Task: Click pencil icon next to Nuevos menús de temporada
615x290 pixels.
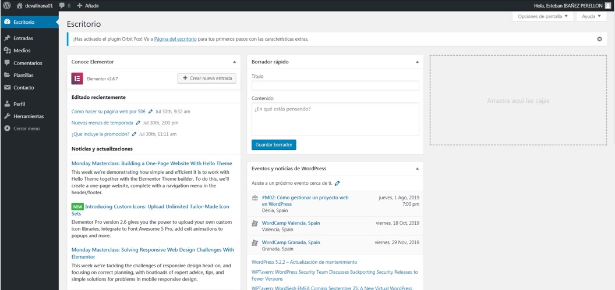Action: (x=138, y=123)
